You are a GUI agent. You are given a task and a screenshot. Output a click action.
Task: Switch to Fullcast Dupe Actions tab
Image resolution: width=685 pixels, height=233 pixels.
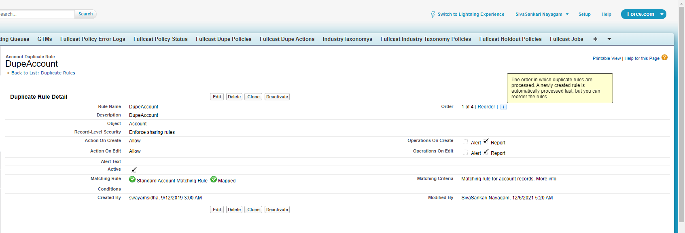click(x=287, y=39)
